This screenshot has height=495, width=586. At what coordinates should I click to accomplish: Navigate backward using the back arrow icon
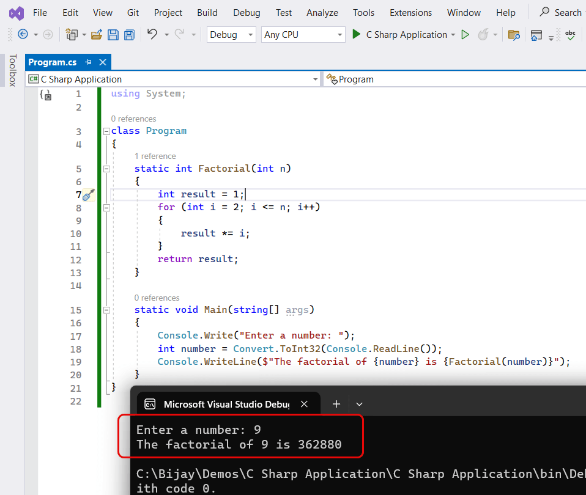23,35
